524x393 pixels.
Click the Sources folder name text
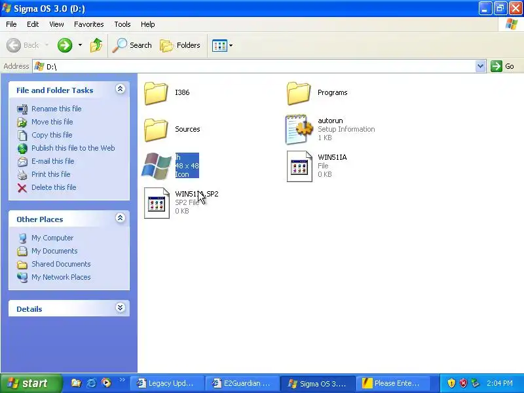(187, 129)
